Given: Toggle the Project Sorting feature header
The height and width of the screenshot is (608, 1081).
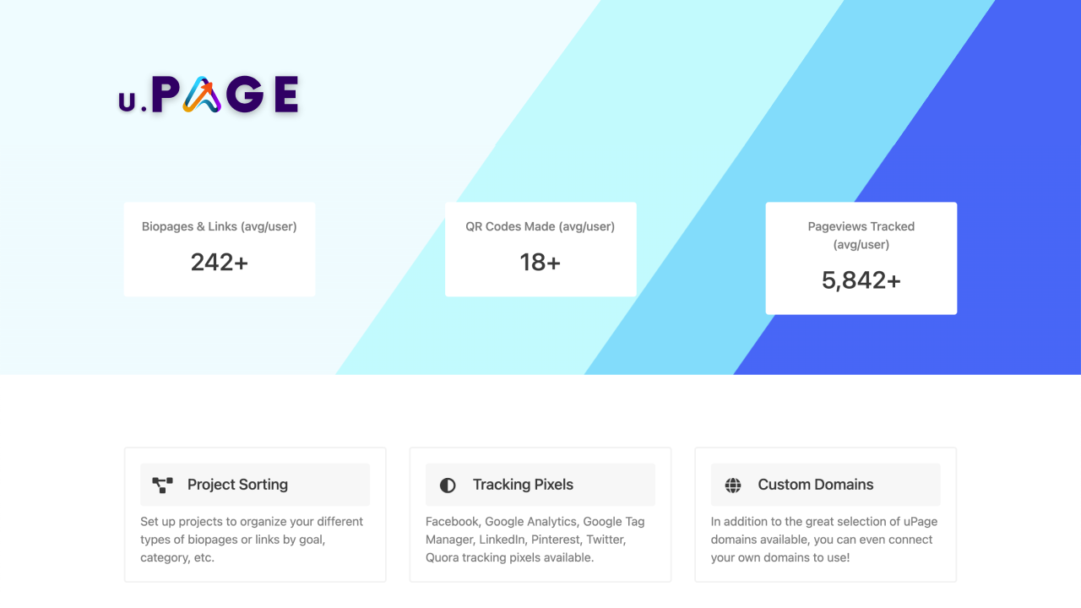Looking at the screenshot, I should click(x=254, y=484).
